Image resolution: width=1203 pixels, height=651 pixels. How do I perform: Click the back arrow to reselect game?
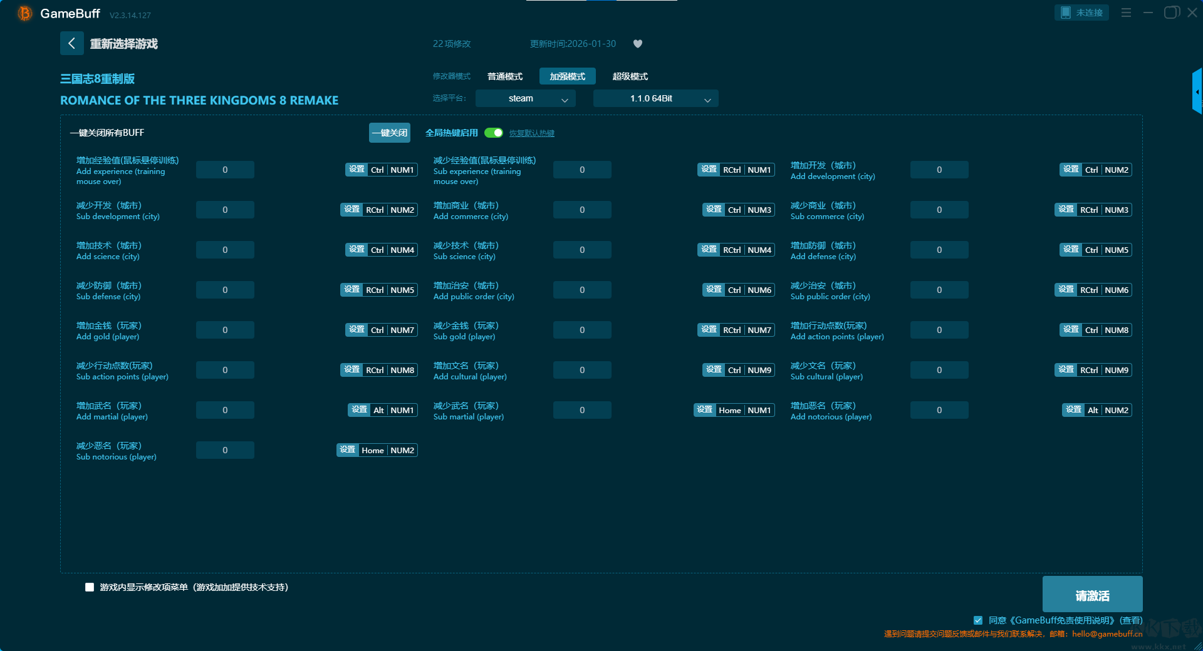pyautogui.click(x=71, y=43)
